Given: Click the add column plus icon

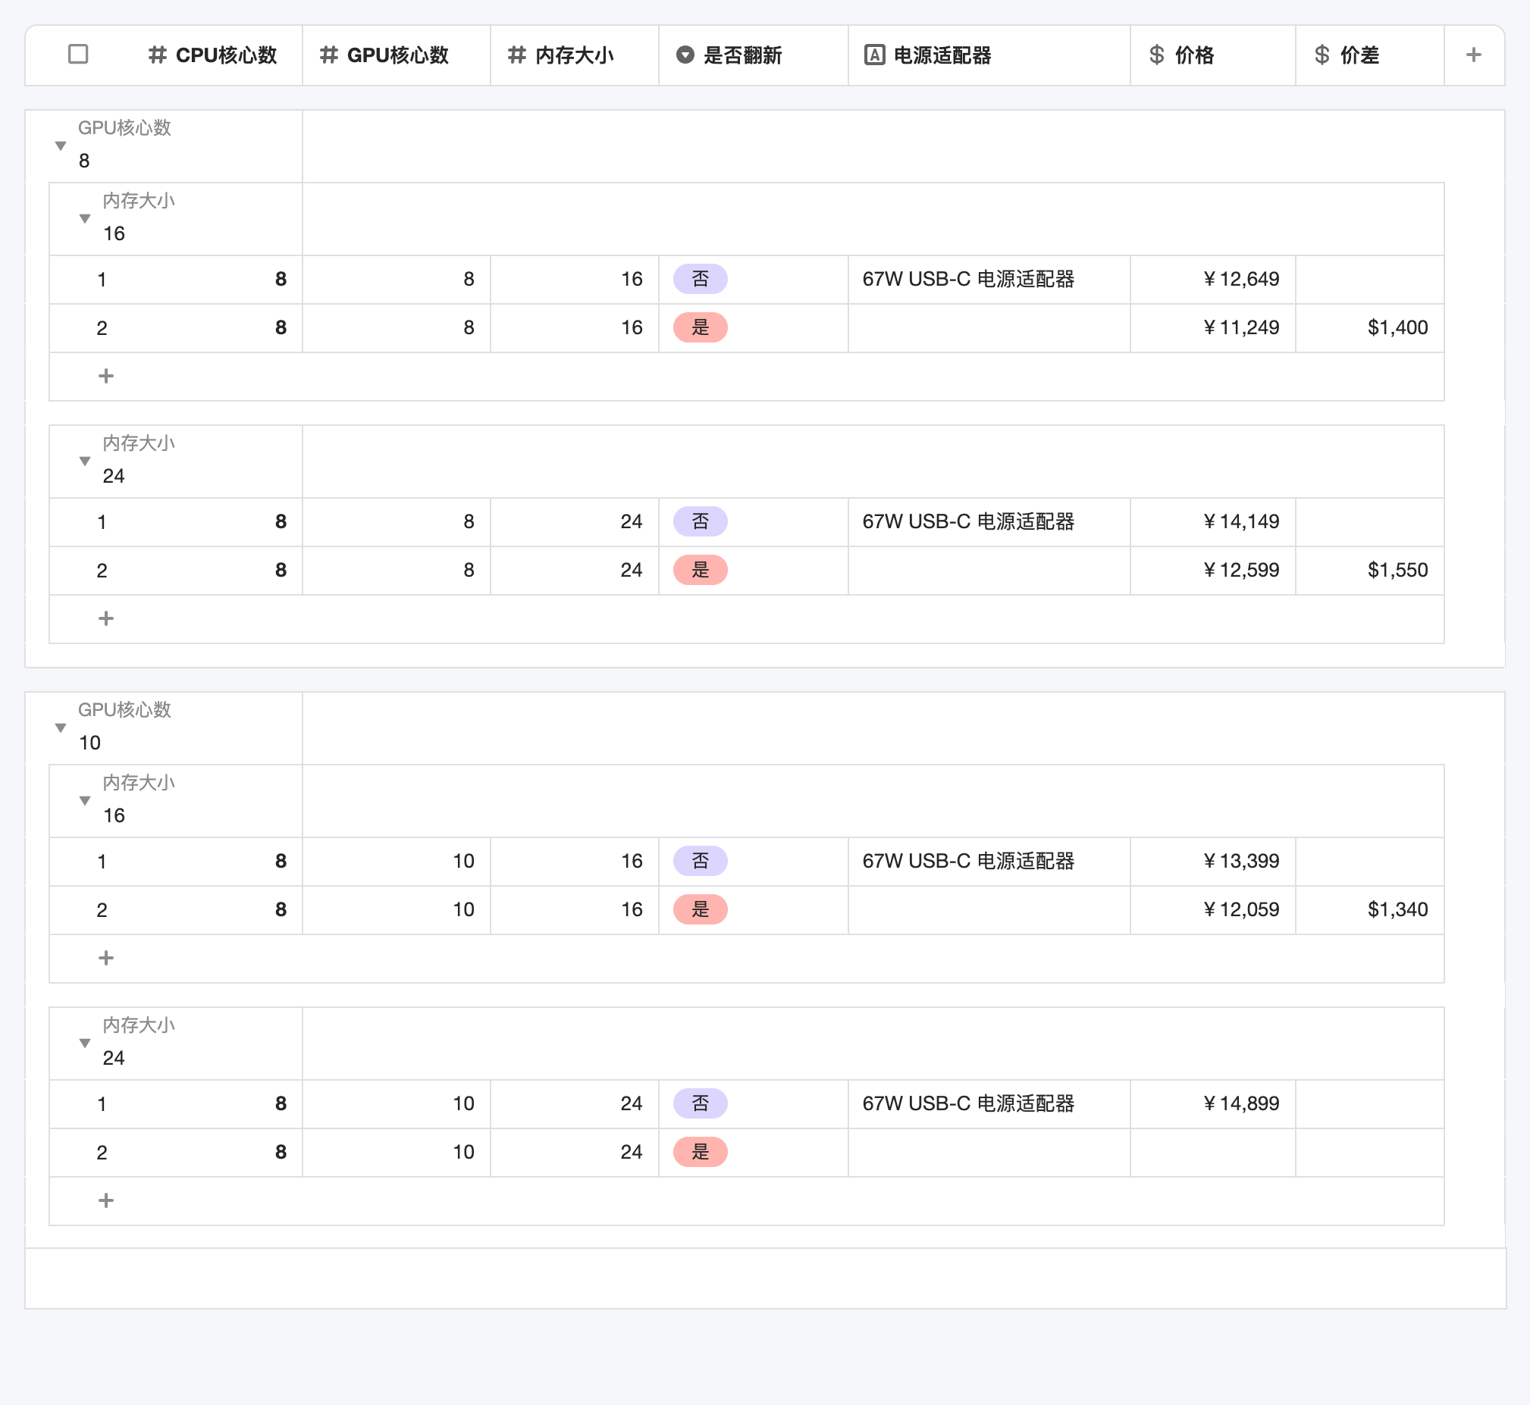Looking at the screenshot, I should coord(1473,55).
